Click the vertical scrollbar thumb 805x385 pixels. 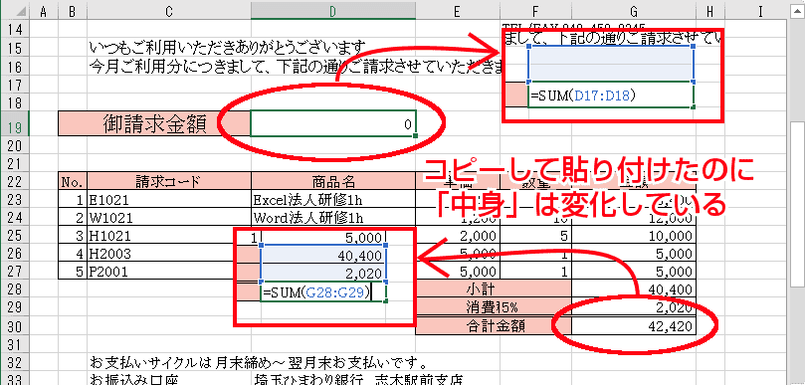[x=797, y=205]
